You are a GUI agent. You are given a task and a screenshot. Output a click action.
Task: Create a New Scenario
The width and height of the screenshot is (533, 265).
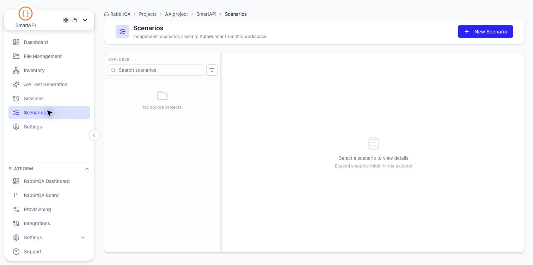tap(485, 32)
